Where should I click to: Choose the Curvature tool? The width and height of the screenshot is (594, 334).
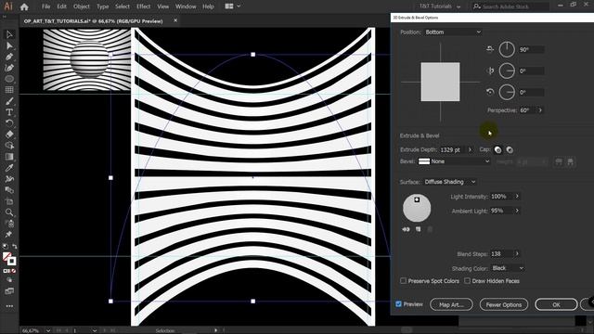pyautogui.click(x=9, y=68)
